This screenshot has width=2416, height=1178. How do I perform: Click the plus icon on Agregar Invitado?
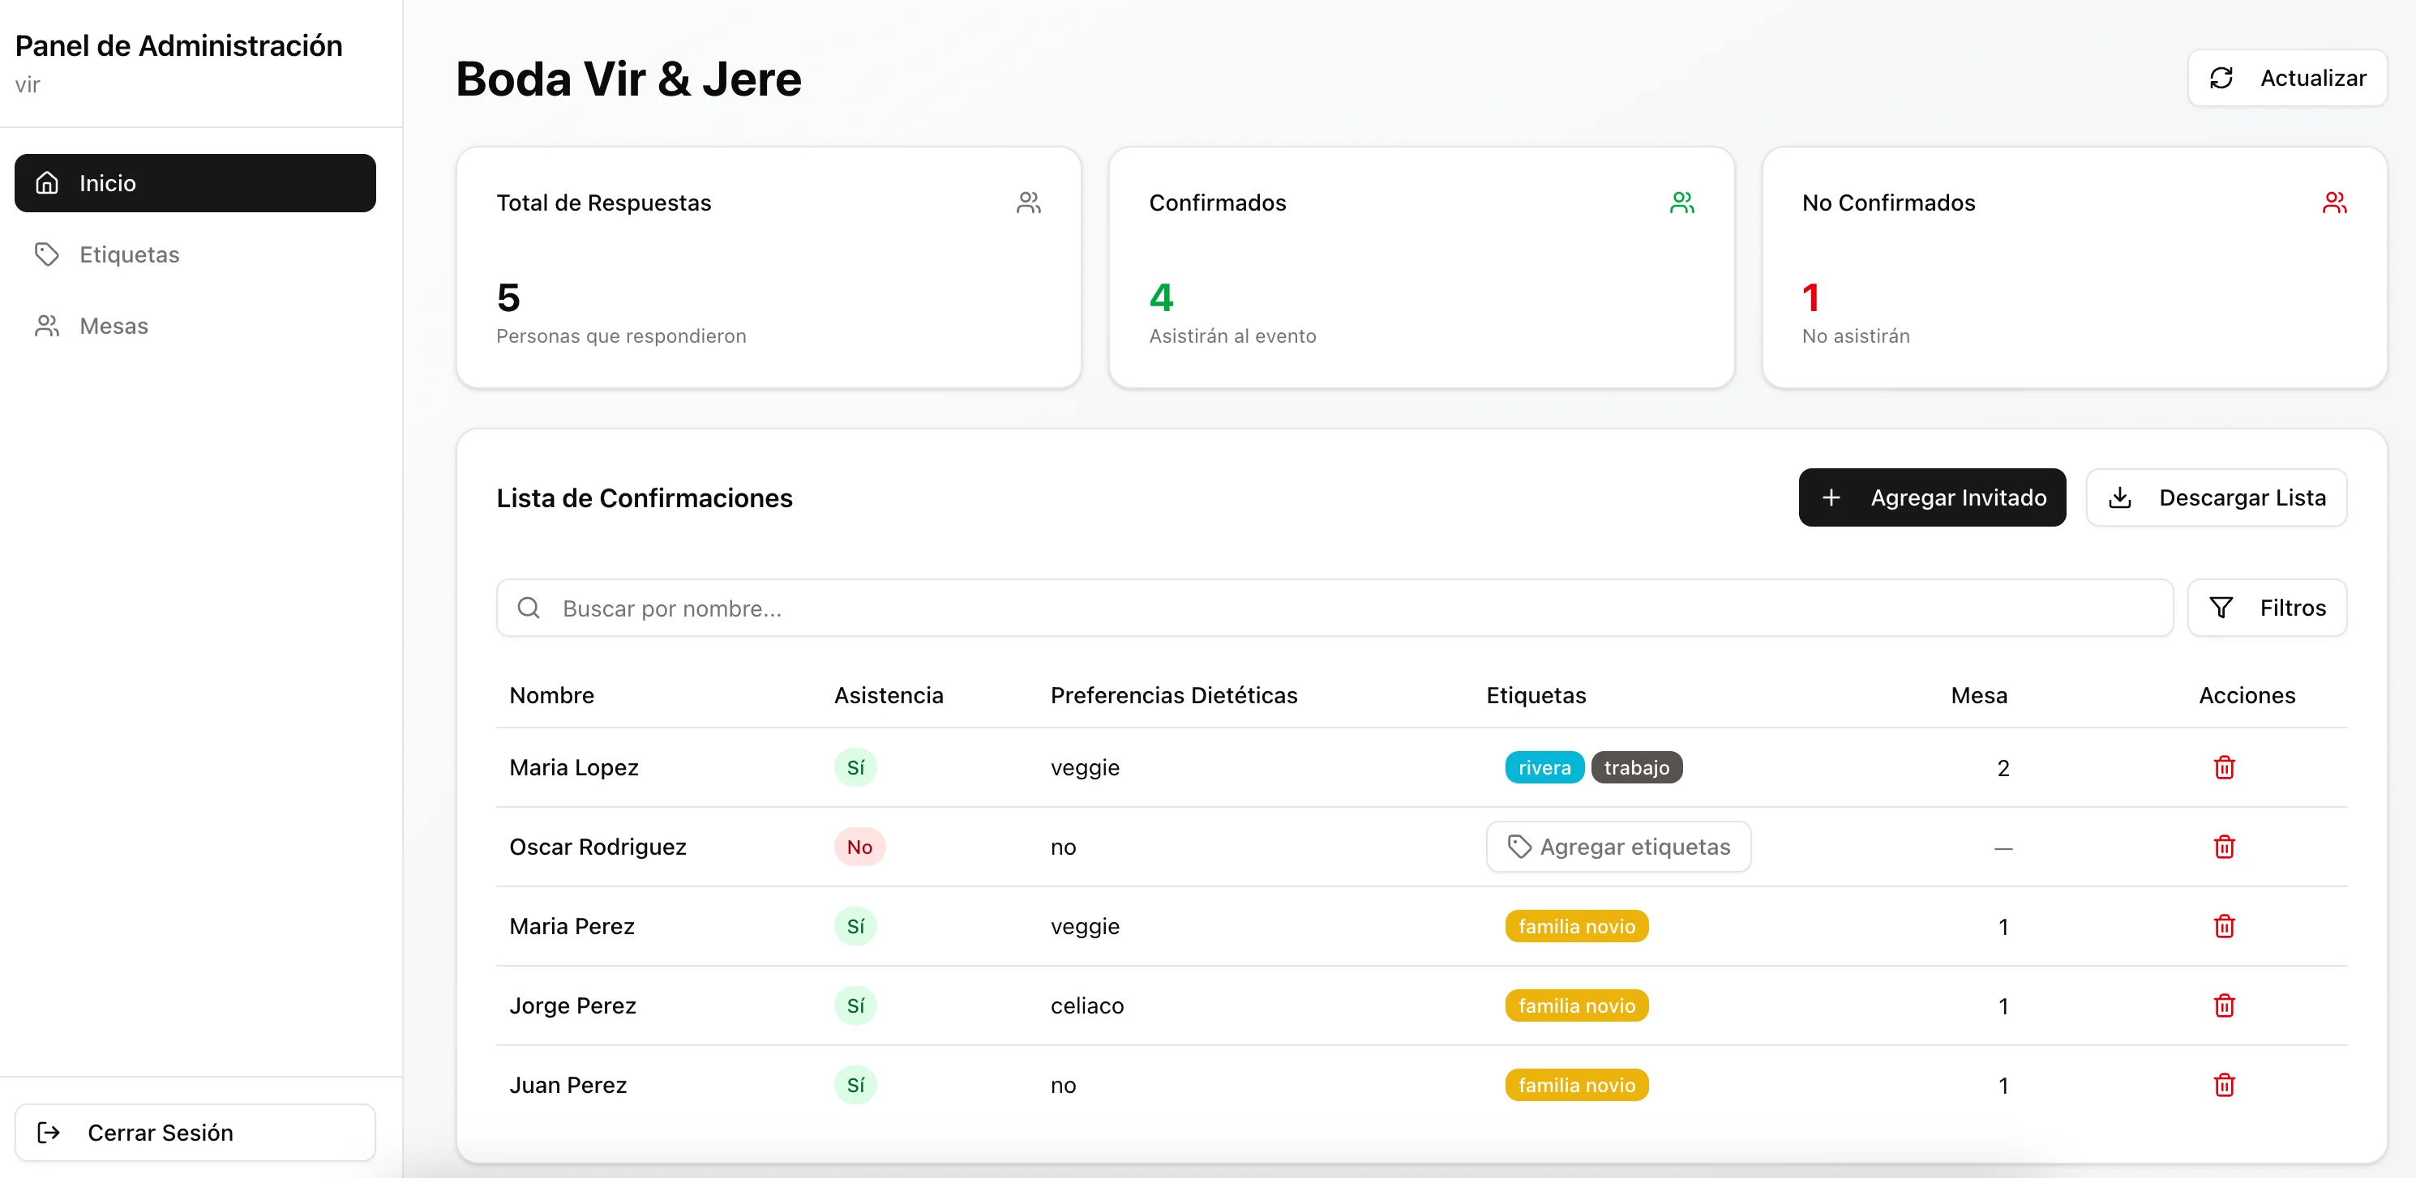coord(1832,497)
